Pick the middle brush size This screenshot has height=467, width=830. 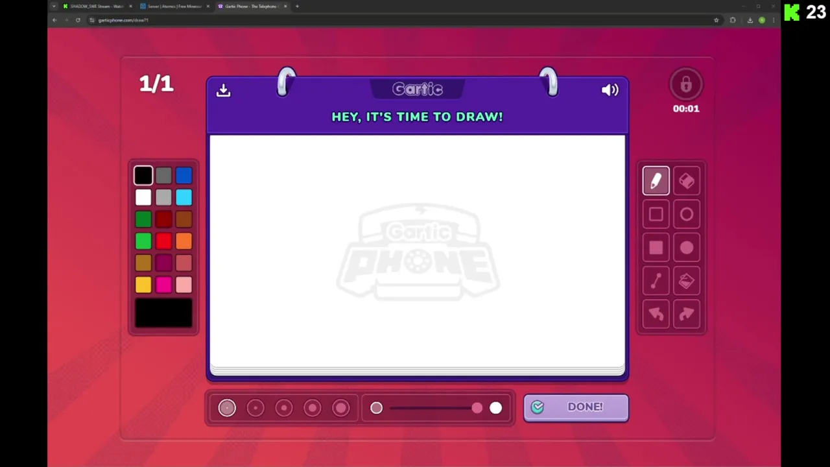click(x=284, y=407)
